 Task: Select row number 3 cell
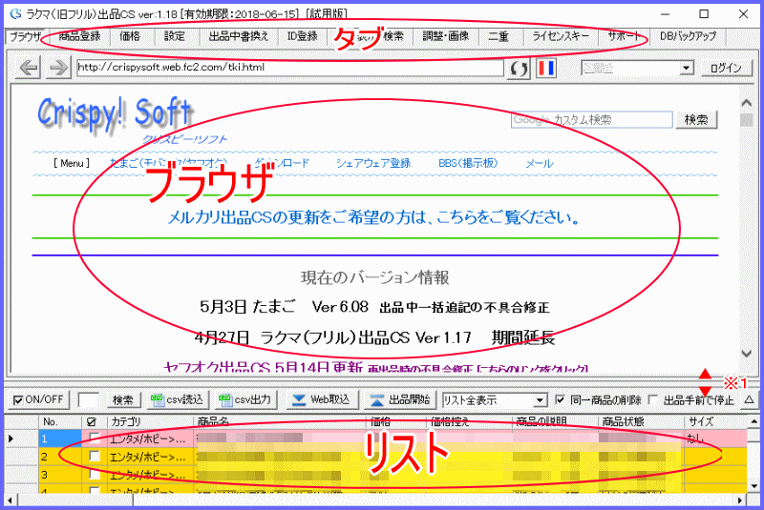tap(60, 474)
